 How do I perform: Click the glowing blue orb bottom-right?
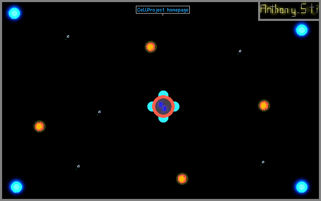click(x=302, y=187)
